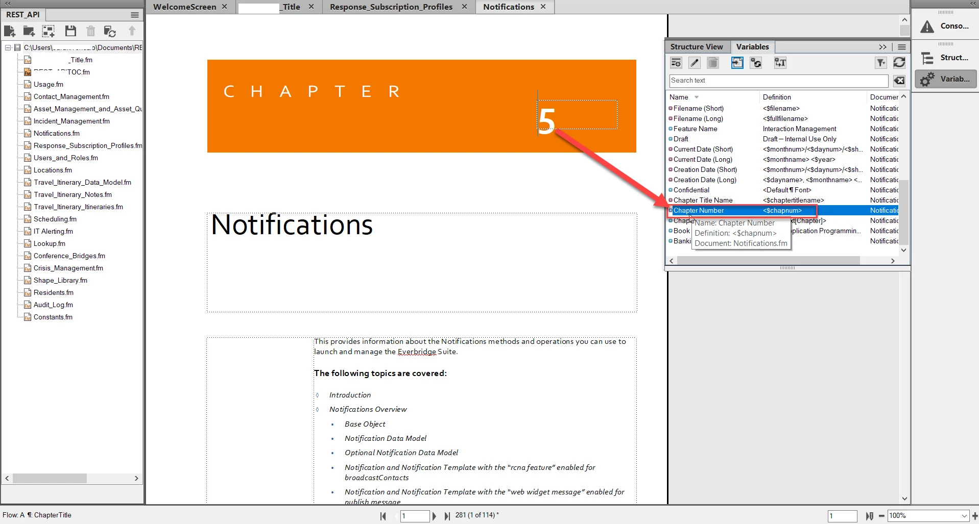Switch to the Response_Subscription_Profiles tab
Image resolution: width=979 pixels, height=524 pixels.
[x=391, y=7]
